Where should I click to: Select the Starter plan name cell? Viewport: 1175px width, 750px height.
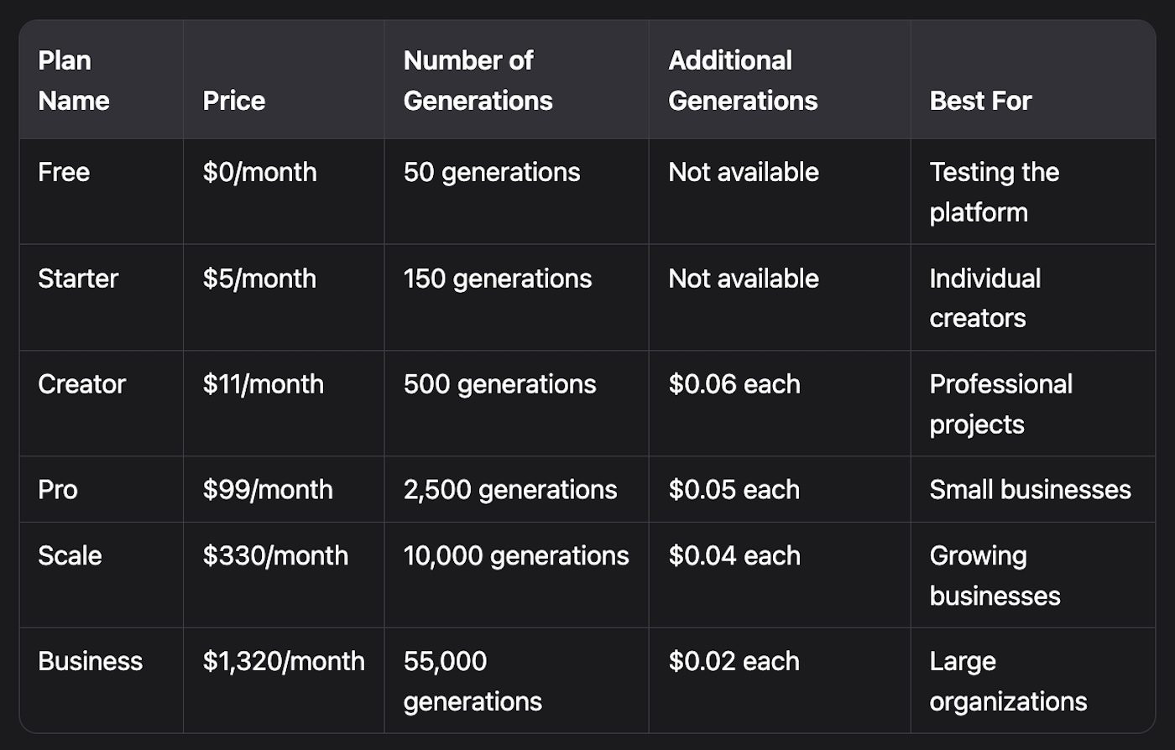78,279
